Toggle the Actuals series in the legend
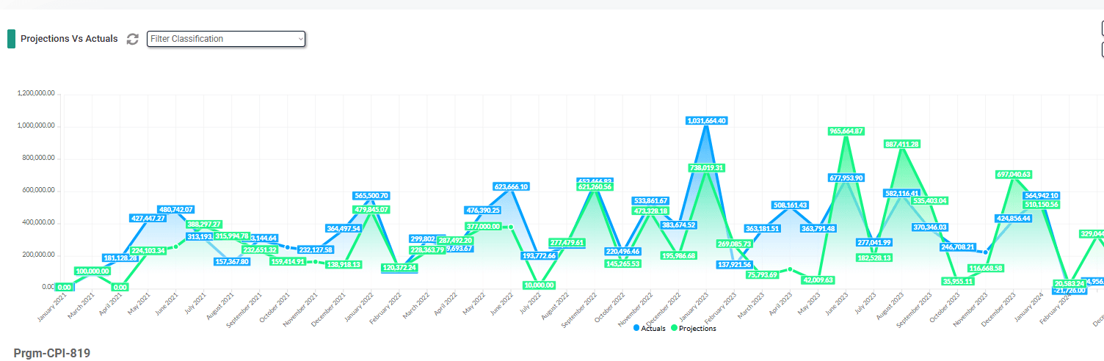This screenshot has height=361, width=1104. [x=649, y=329]
